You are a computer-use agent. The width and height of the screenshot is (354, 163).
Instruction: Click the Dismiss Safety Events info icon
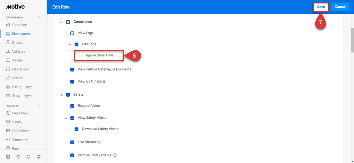pyautogui.click(x=115, y=155)
